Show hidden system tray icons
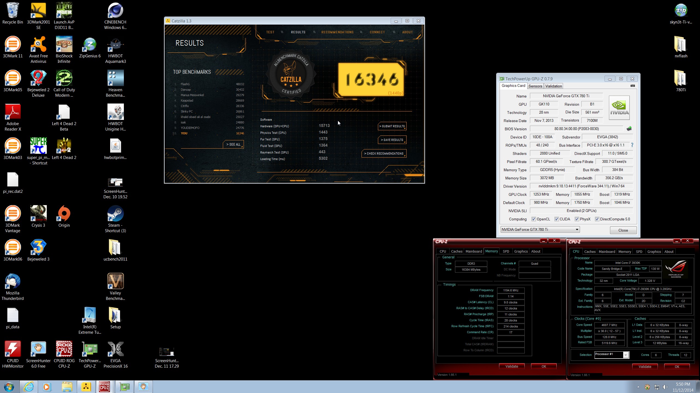The width and height of the screenshot is (700, 393). coord(638,387)
